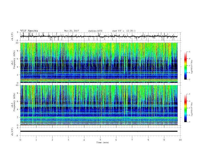Click the '7' tick on time axis
Screen dimensions: 203x157
click(x=132, y=140)
